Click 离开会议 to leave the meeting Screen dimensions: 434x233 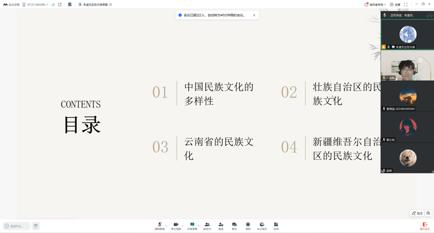[x=425, y=226]
